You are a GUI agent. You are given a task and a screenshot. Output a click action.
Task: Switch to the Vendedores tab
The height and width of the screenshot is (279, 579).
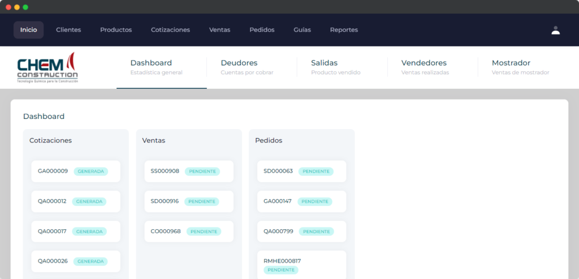(x=433, y=67)
